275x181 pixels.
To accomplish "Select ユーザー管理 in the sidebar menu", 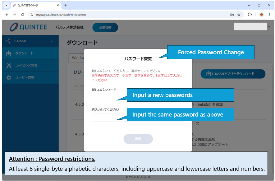I will click(x=25, y=77).
